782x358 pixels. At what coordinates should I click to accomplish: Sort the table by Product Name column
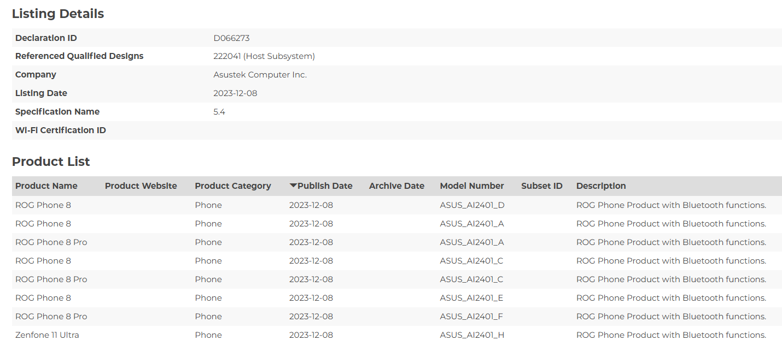tap(46, 186)
